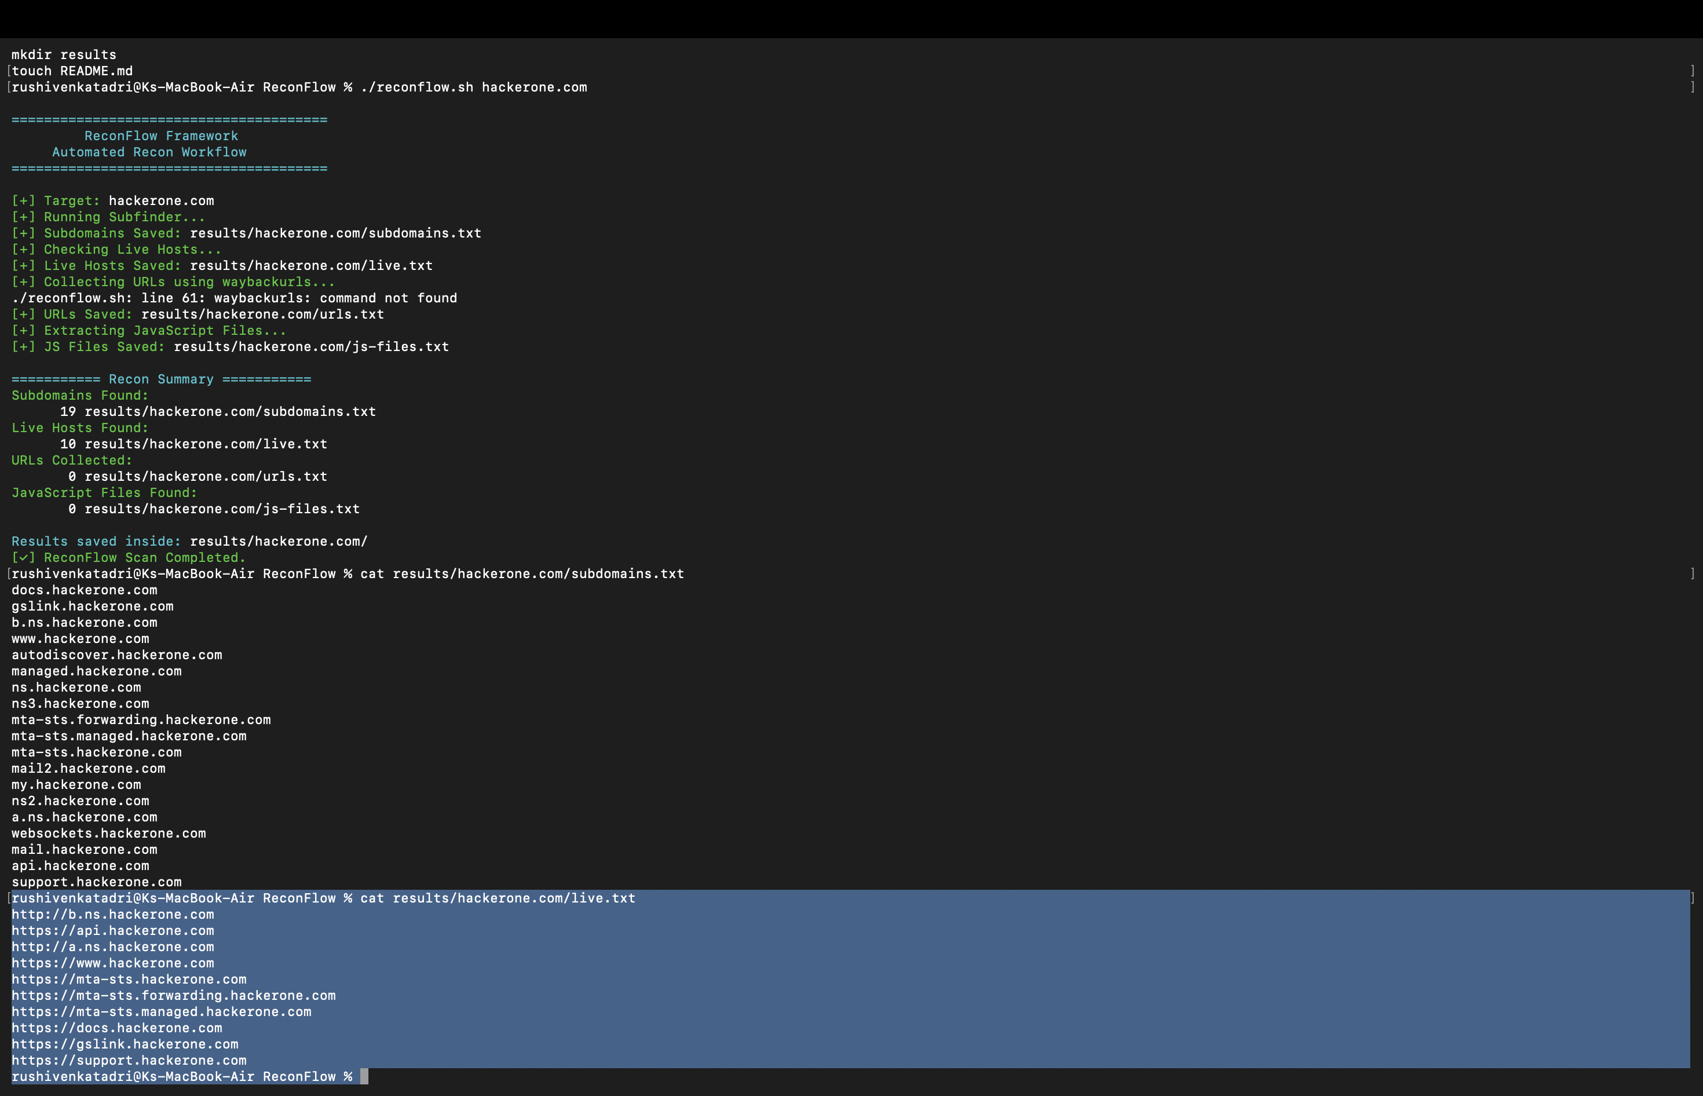The height and width of the screenshot is (1096, 1703).
Task: Click the "Results saved inside:" line
Action: pos(189,542)
